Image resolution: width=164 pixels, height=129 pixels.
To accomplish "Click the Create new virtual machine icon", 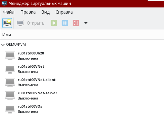I will 7,23.
